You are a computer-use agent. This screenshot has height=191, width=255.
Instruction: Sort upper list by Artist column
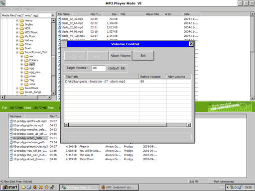173,14
